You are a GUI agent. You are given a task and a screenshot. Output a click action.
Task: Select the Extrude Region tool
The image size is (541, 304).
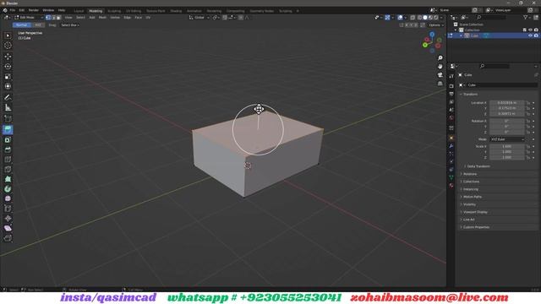[8, 129]
